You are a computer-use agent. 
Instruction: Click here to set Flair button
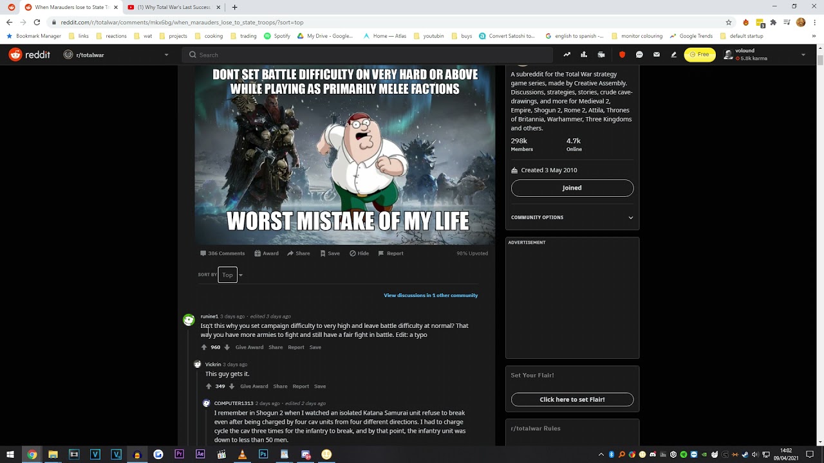click(x=572, y=399)
